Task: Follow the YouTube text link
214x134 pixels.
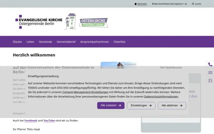Action: click(x=49, y=121)
